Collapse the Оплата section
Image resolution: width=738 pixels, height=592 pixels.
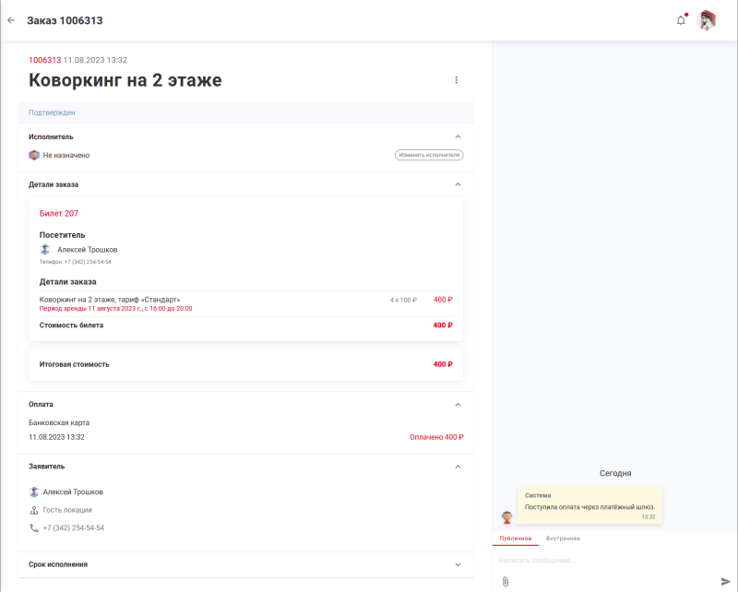pos(456,404)
